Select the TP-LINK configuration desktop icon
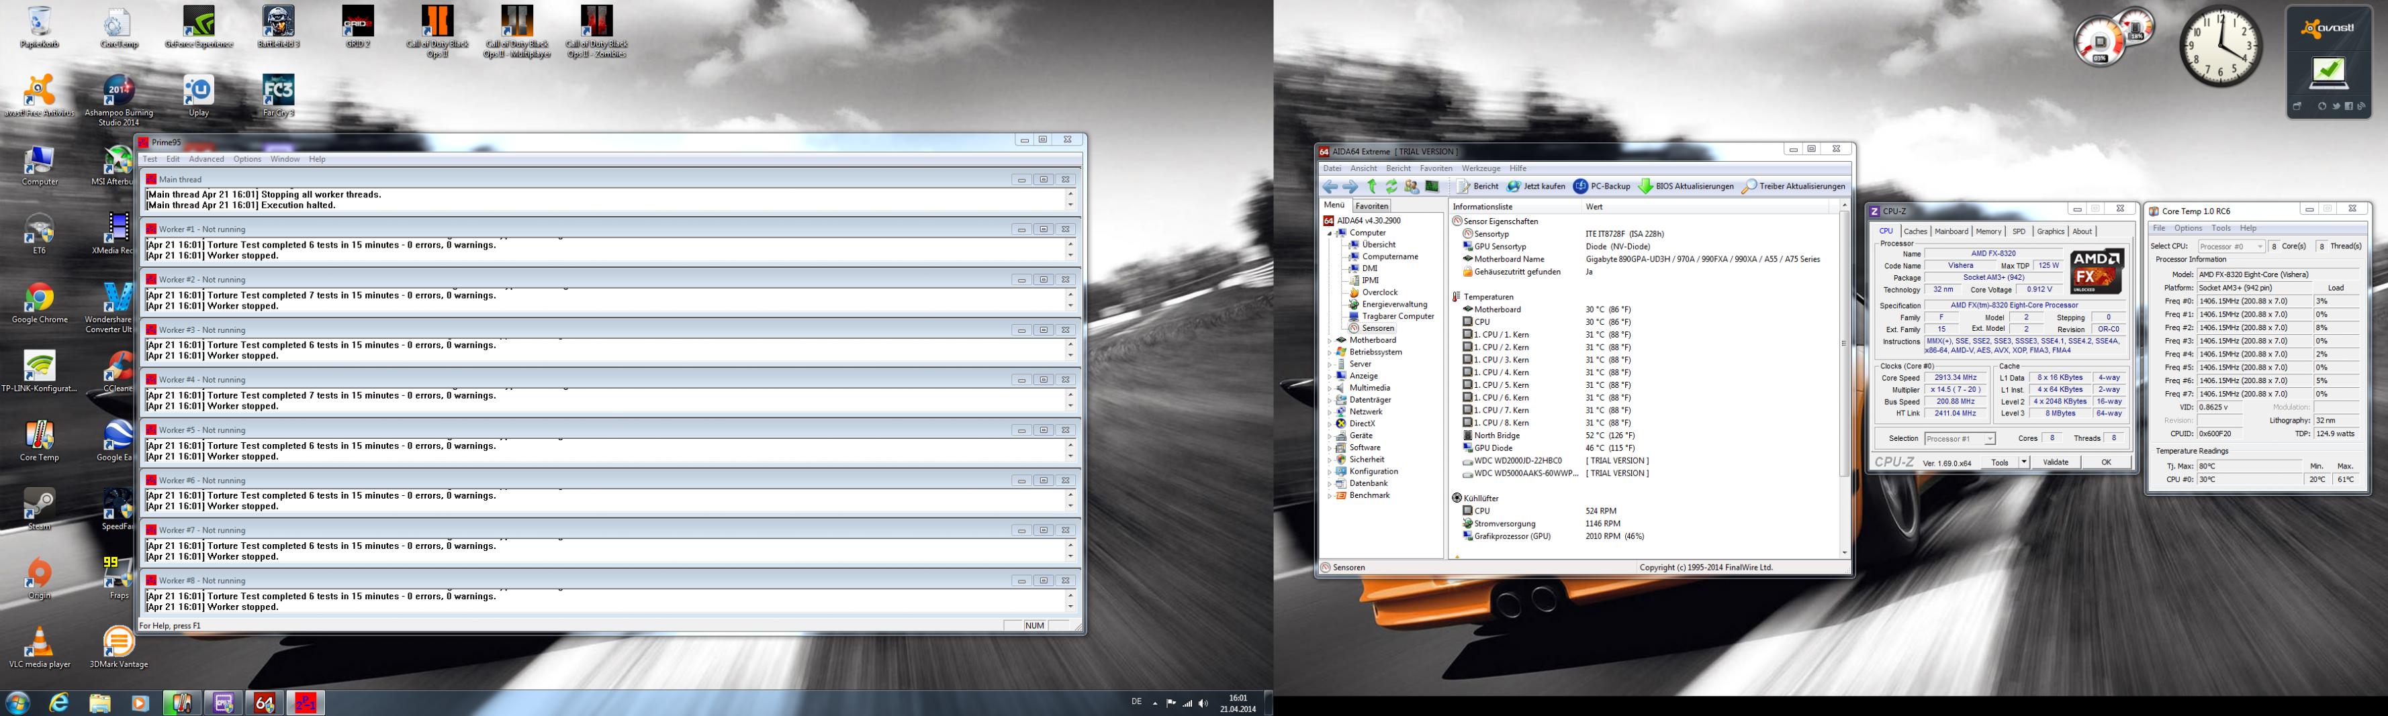Image resolution: width=2388 pixels, height=716 pixels. [x=39, y=372]
